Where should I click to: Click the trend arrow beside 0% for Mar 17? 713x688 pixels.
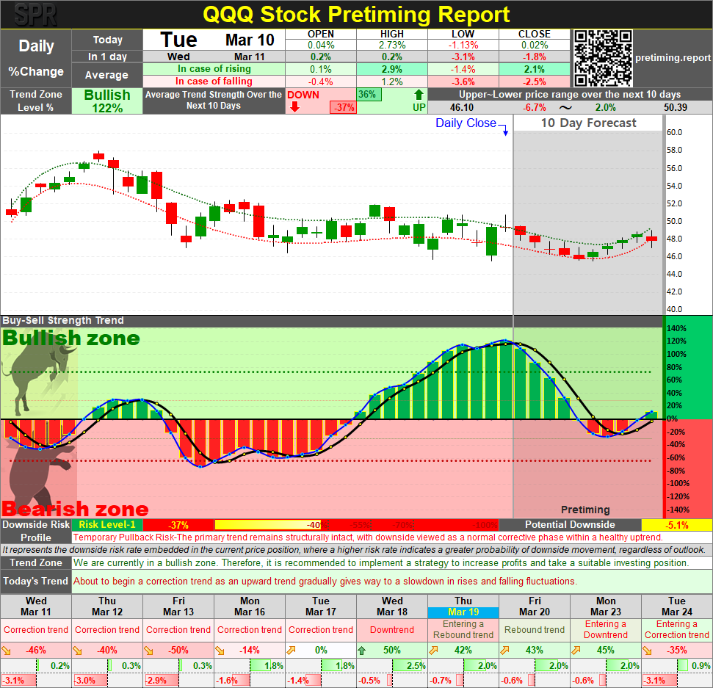click(291, 651)
